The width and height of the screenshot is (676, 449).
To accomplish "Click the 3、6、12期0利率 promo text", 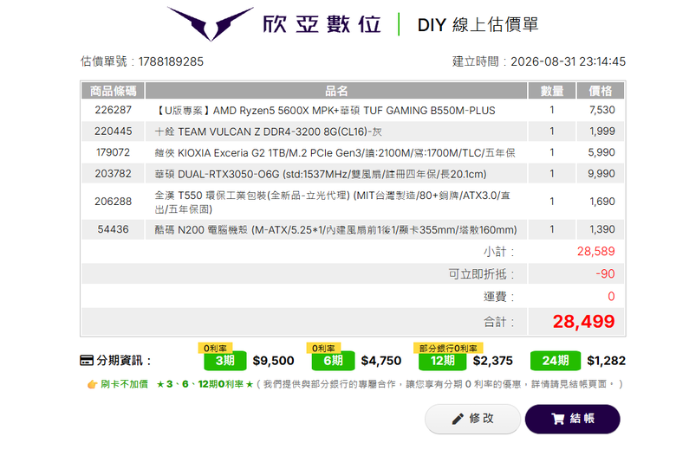I will point(205,384).
